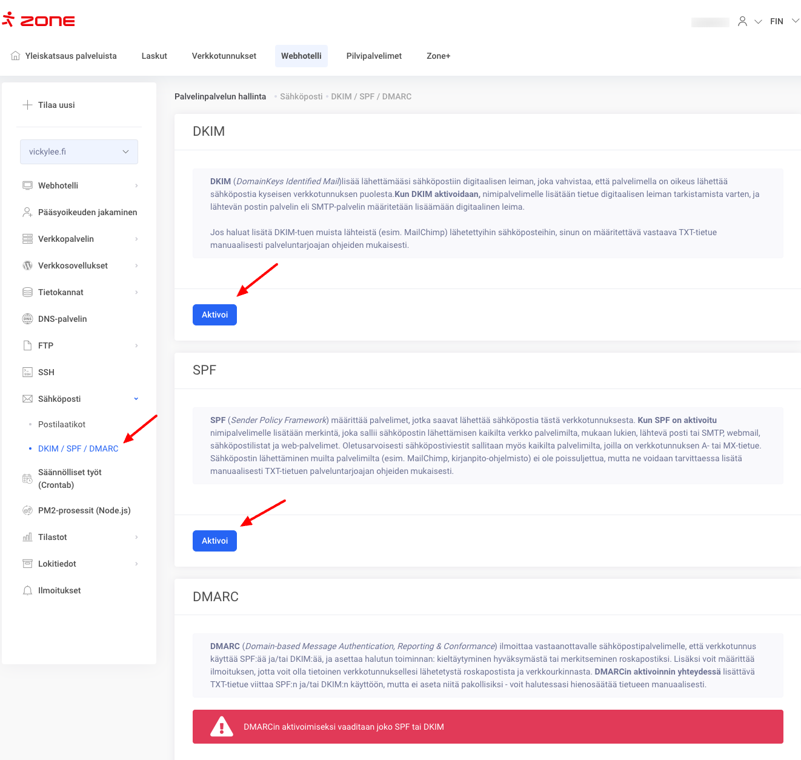Click the plus icon for Tilaa uusi
Screen dimensions: 801x760
coord(27,105)
